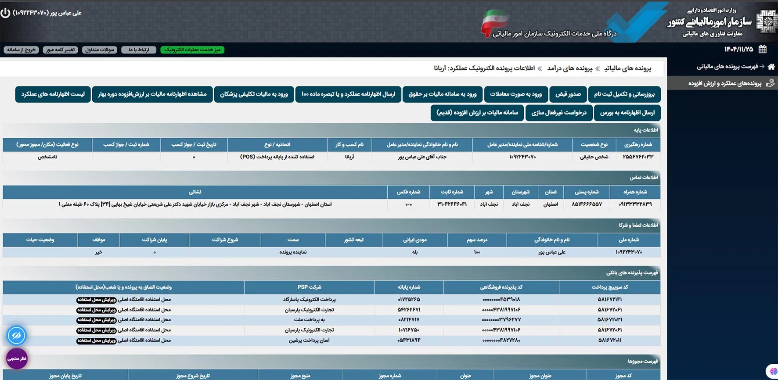Click the home icon in the sidebar
Viewport: 778px width, 380px height.
coord(771,67)
